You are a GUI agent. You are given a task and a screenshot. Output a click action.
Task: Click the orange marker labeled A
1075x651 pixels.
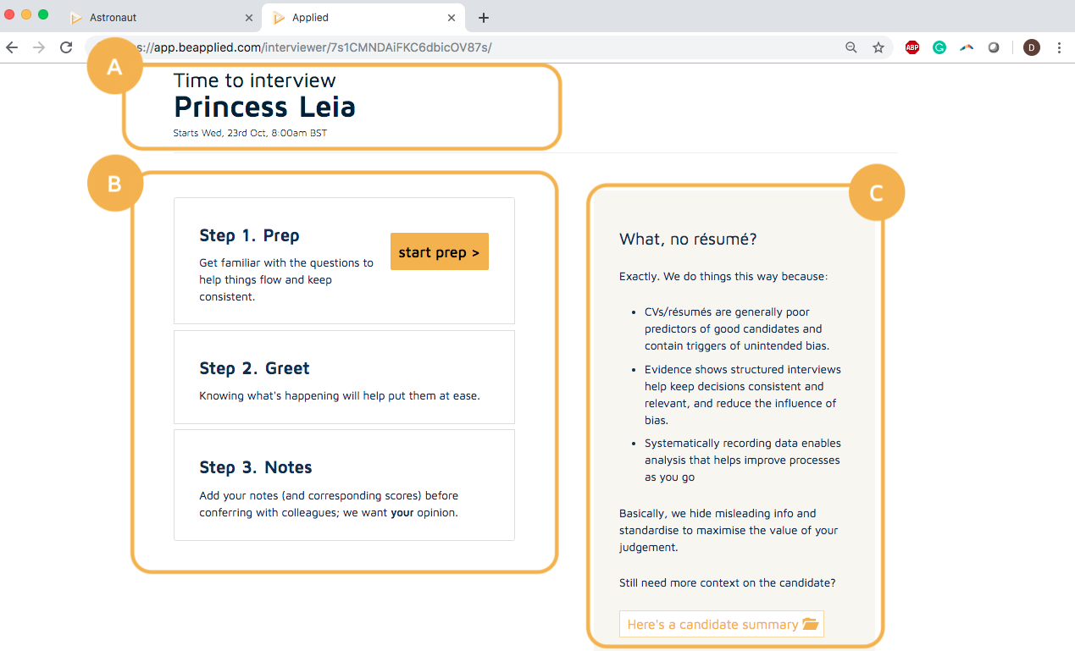(114, 67)
